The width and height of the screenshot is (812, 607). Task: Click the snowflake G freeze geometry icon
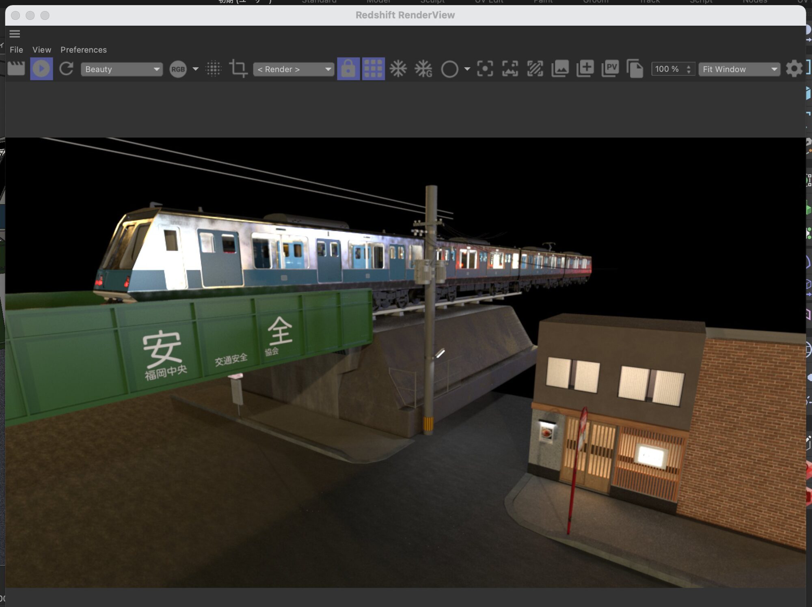(x=423, y=69)
